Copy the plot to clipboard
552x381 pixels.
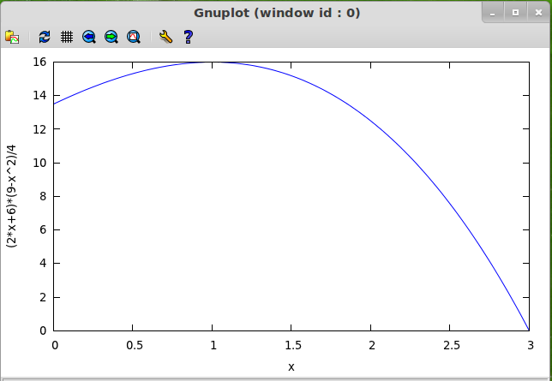12,37
